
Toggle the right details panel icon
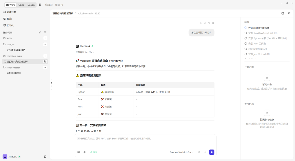(x=289, y=13)
